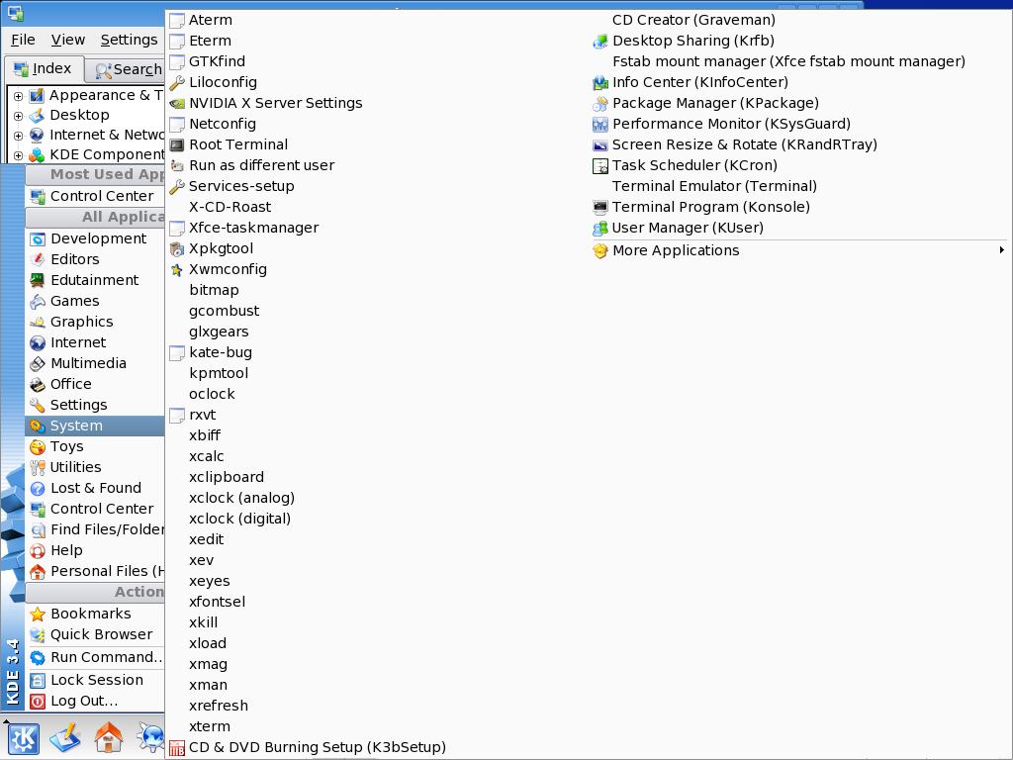The width and height of the screenshot is (1013, 760).
Task: Expand the KDE Components tree node
Action: point(18,155)
